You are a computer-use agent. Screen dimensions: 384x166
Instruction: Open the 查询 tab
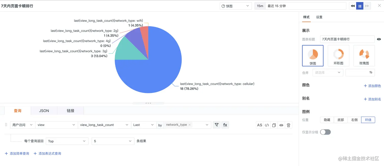[x=18, y=111]
